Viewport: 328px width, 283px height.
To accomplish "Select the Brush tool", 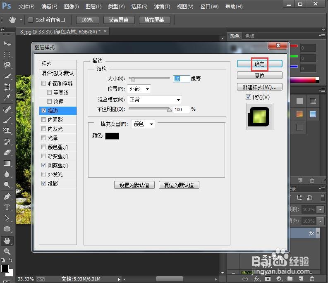I will pyautogui.click(x=7, y=120).
